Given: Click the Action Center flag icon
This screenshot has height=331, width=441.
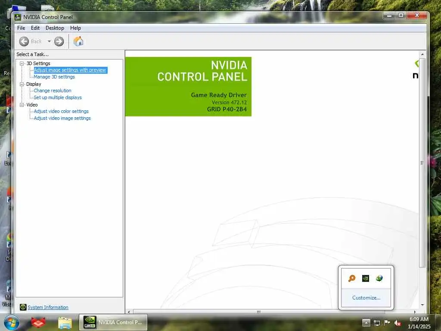Looking at the screenshot, I should [x=387, y=322].
